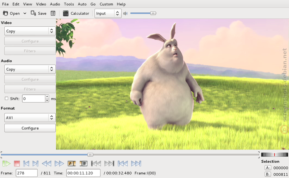Click the Audio Configure button
The height and width of the screenshot is (178, 289).
(30, 79)
